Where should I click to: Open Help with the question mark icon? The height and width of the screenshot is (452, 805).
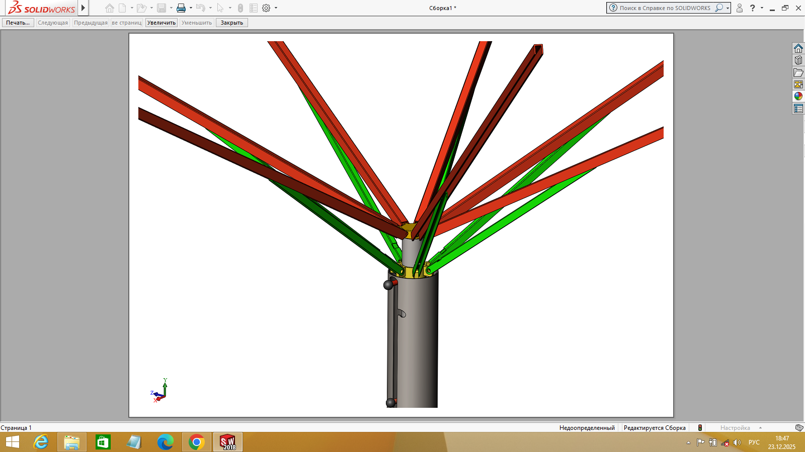click(753, 8)
